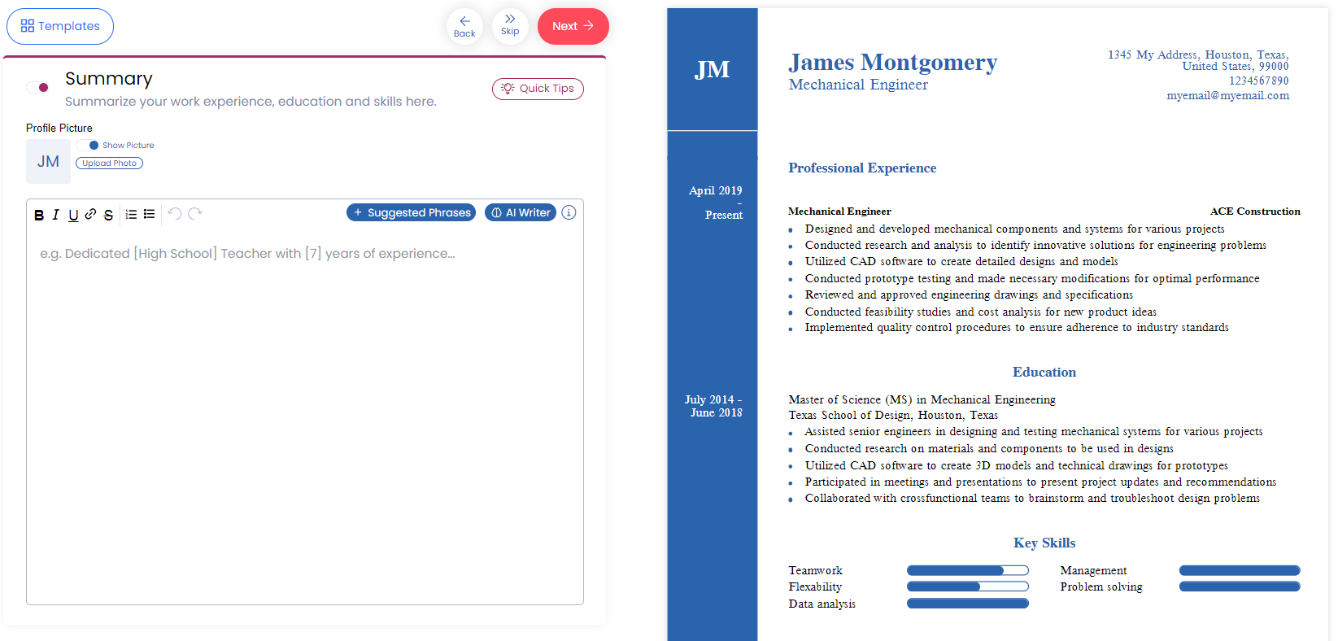Viewport: 1338px width, 641px height.
Task: Open the editor info tooltip icon
Action: pyautogui.click(x=569, y=212)
